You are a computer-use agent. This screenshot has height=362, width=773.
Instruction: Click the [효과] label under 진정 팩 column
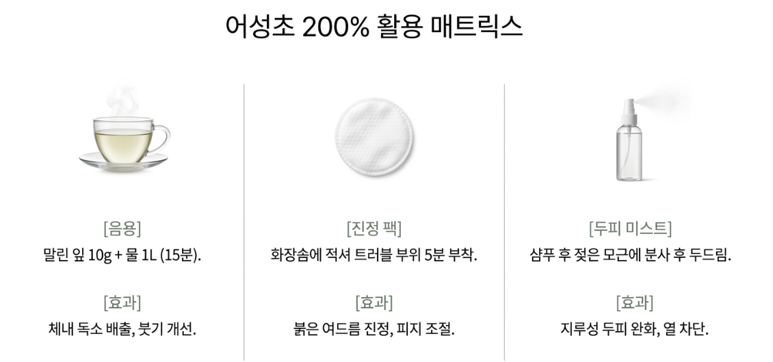coord(374,302)
